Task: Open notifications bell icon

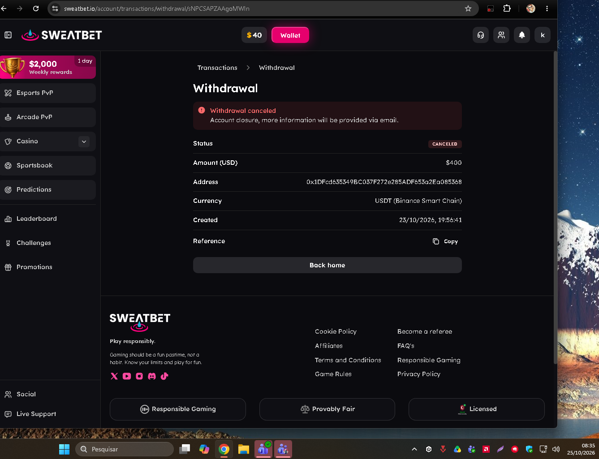Action: click(522, 35)
